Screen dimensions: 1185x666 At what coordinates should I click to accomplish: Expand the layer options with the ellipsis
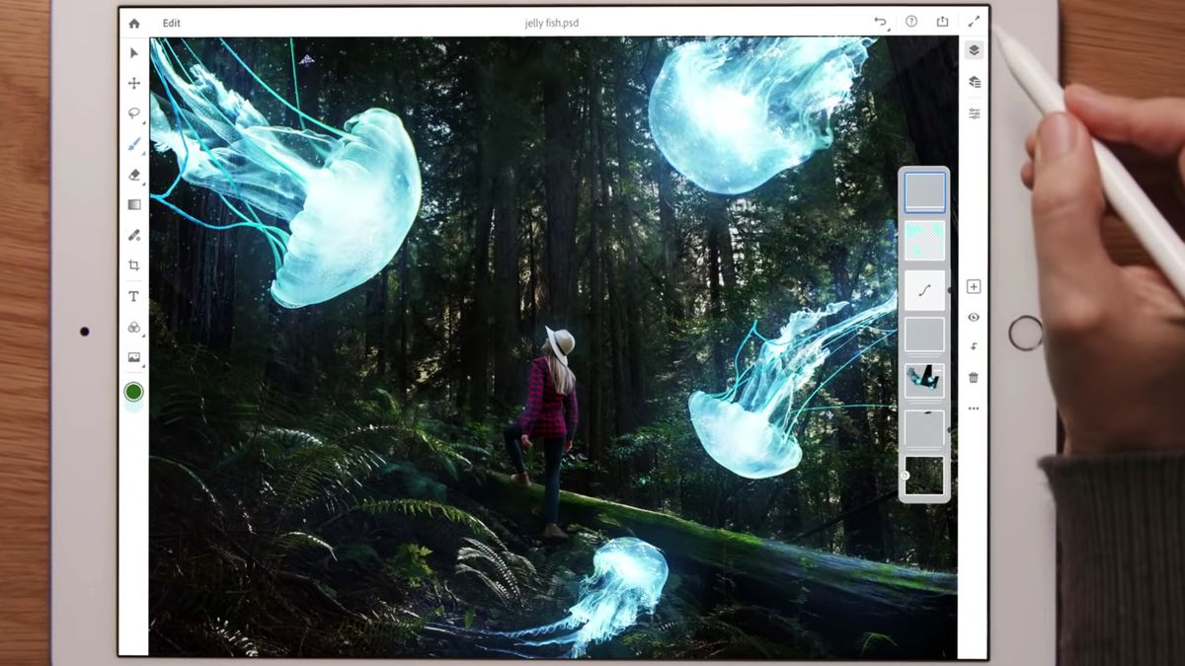(x=973, y=407)
